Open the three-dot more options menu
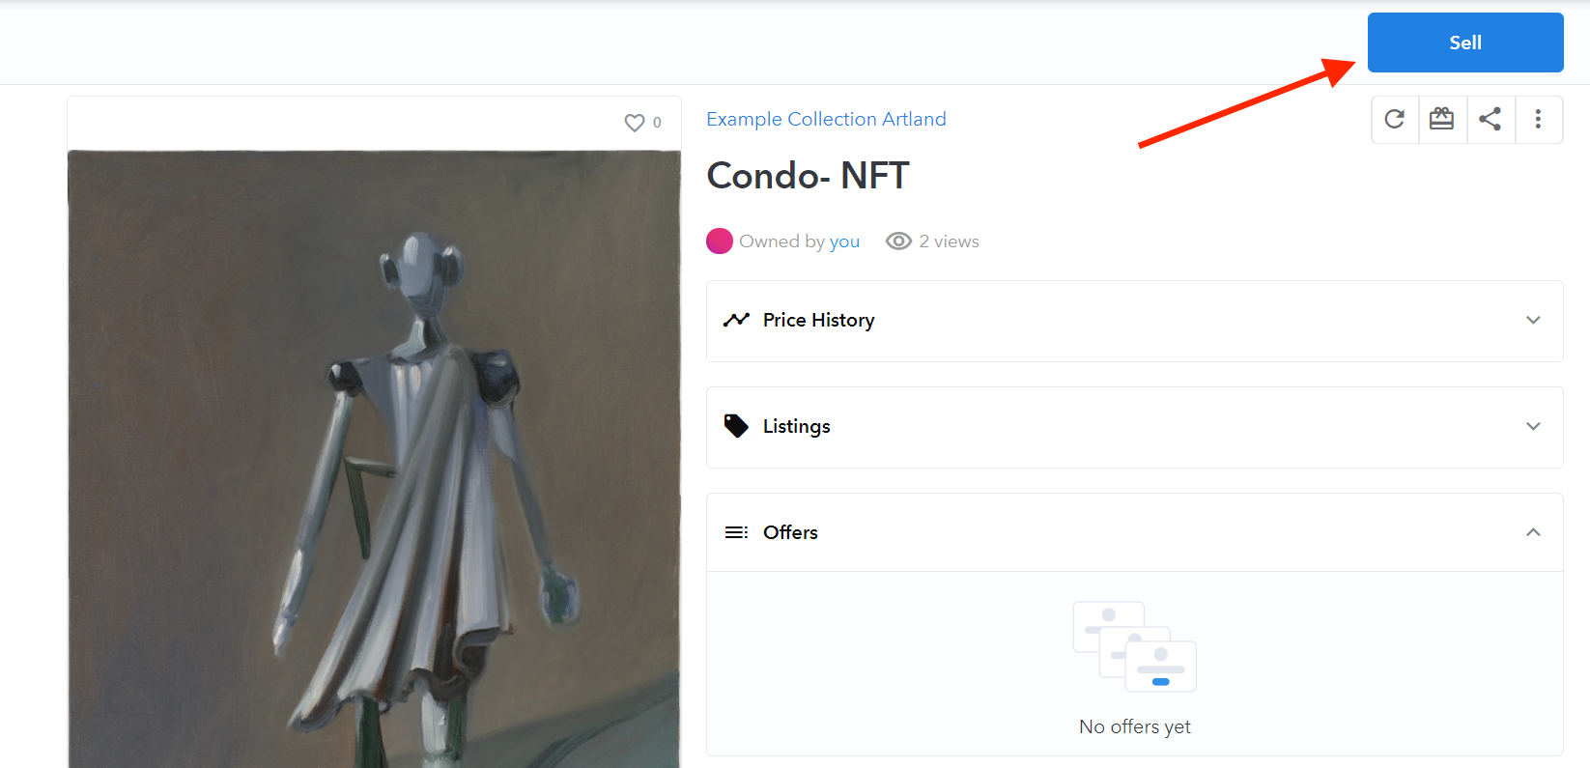 pyautogui.click(x=1539, y=119)
